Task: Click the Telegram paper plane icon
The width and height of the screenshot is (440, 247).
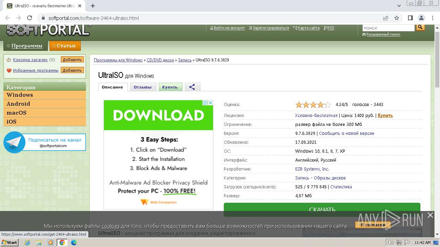Action: [x=15, y=142]
